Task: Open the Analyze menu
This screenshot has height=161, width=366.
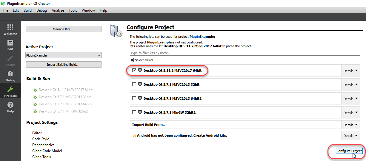Action: click(x=58, y=10)
